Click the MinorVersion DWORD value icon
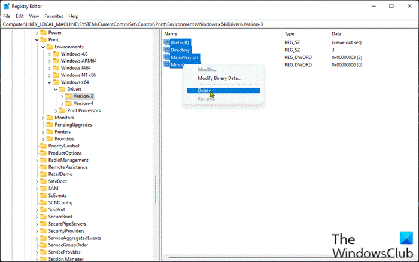 (x=166, y=64)
